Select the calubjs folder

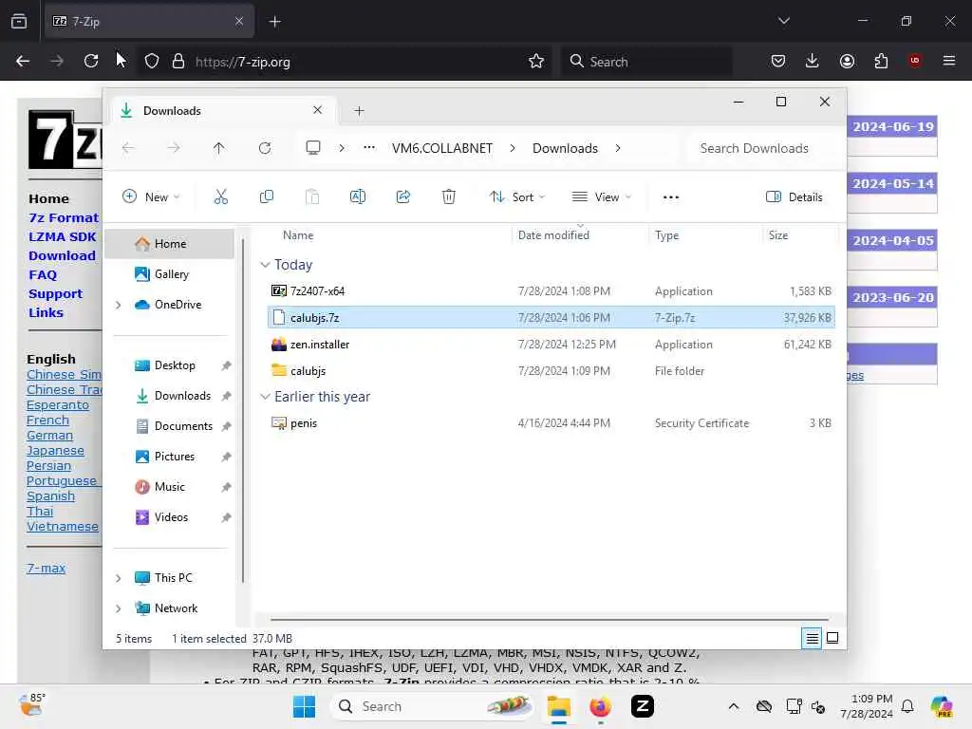[551, 371]
